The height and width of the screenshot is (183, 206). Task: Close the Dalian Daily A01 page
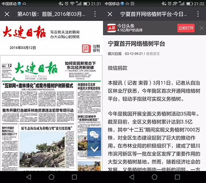(7, 14)
